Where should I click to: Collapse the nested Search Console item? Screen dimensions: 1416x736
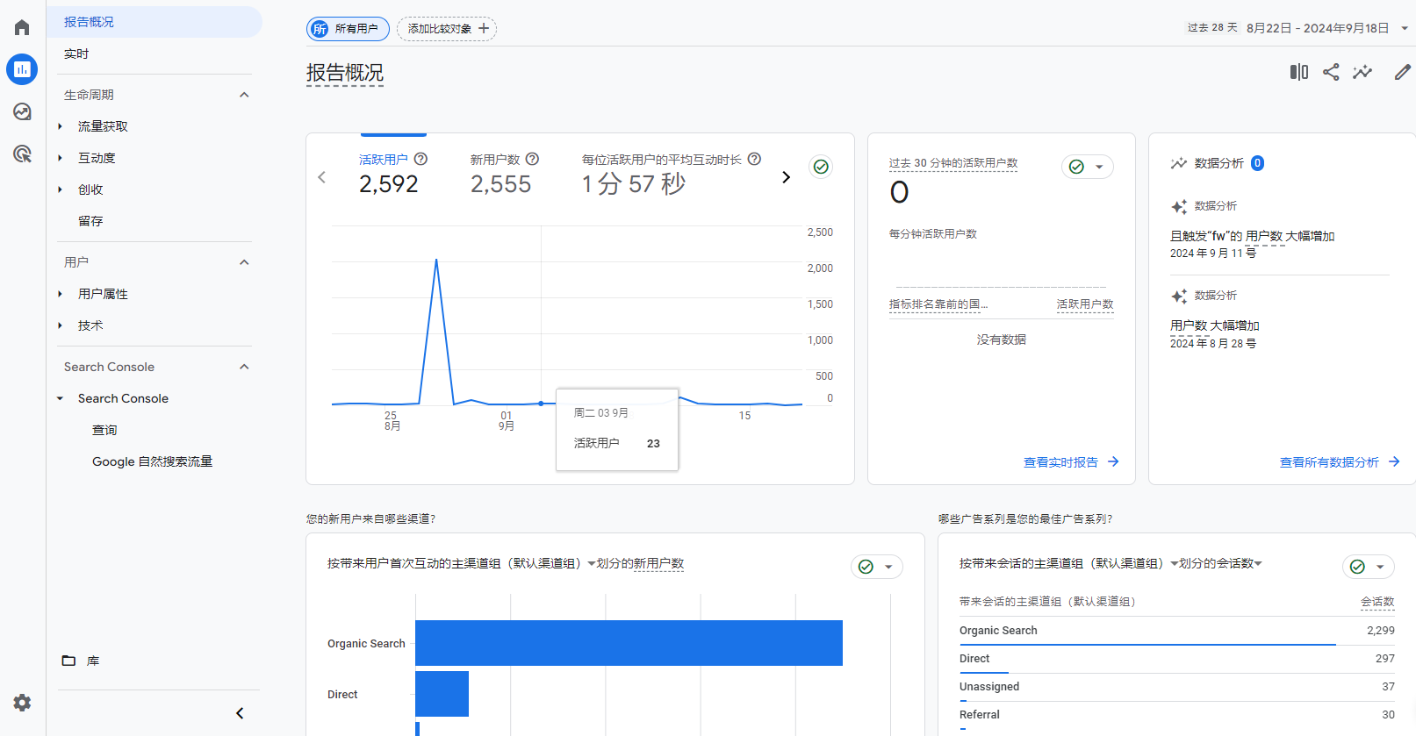pyautogui.click(x=60, y=398)
